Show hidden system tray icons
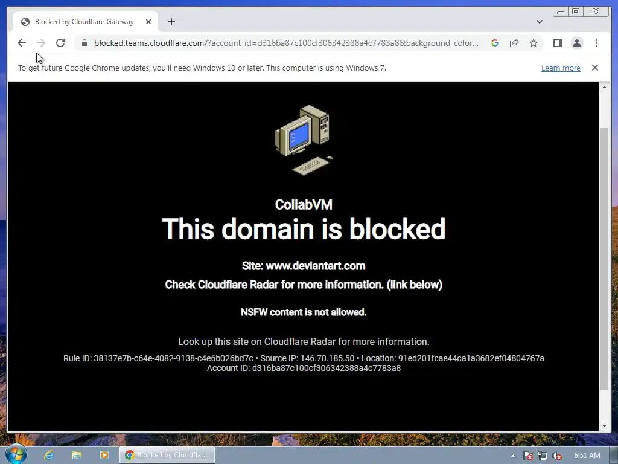 [x=513, y=456]
